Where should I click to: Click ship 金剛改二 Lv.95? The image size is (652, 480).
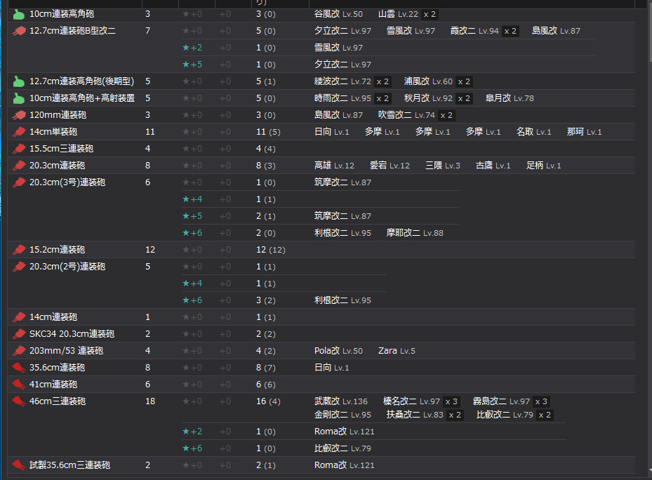[342, 415]
